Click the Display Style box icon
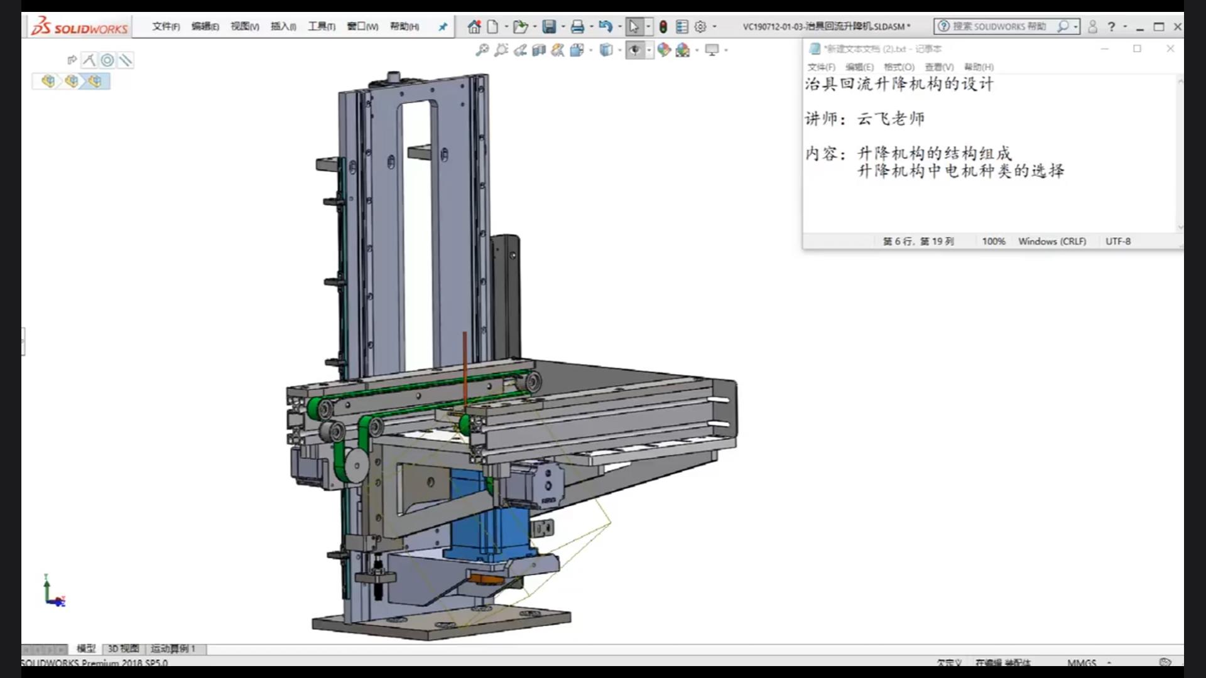Viewport: 1206px width, 678px height. click(x=606, y=50)
